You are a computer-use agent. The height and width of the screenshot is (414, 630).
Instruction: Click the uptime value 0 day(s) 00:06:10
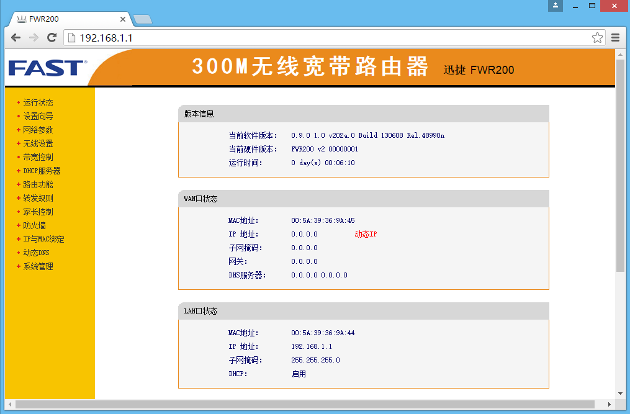pyautogui.click(x=323, y=163)
